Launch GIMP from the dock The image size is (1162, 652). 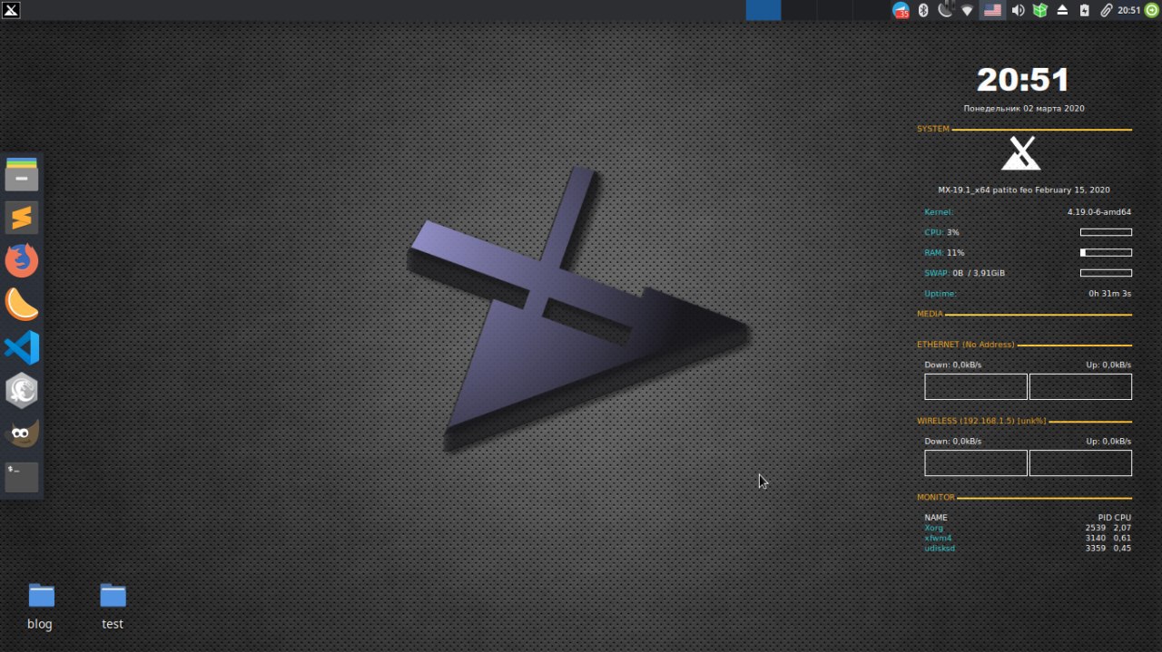click(x=22, y=434)
